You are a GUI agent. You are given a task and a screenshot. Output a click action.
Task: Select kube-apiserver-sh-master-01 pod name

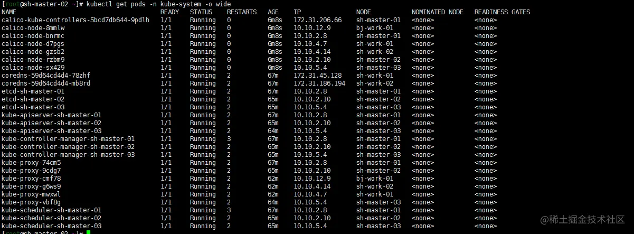pyautogui.click(x=52, y=115)
